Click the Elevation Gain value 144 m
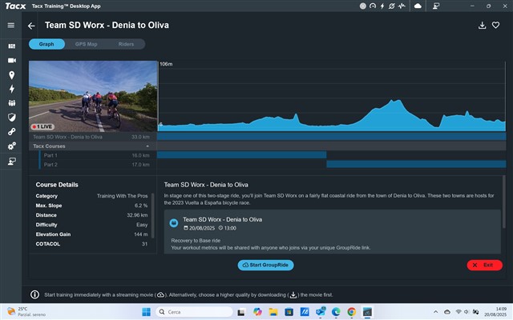Viewport: 513px width, 320px height. click(141, 234)
